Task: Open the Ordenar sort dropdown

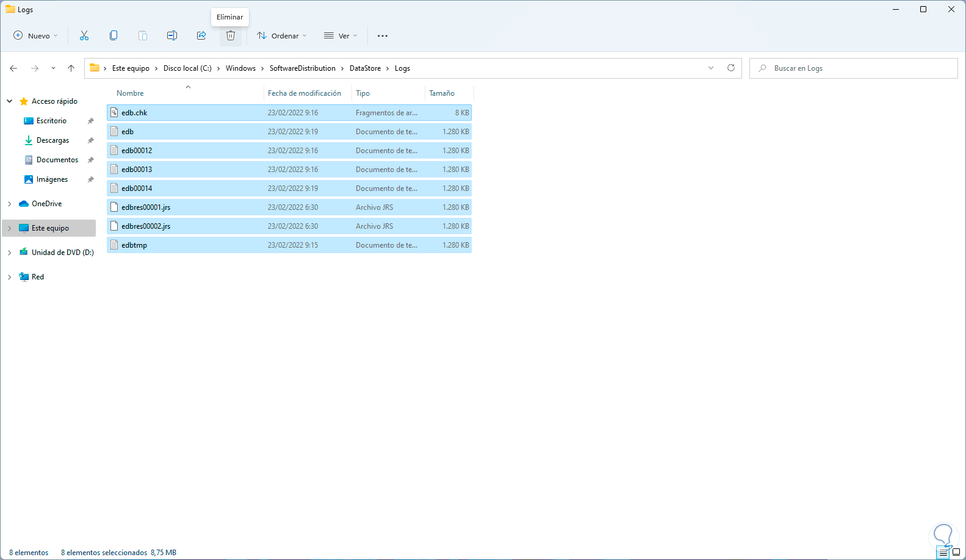Action: tap(282, 36)
